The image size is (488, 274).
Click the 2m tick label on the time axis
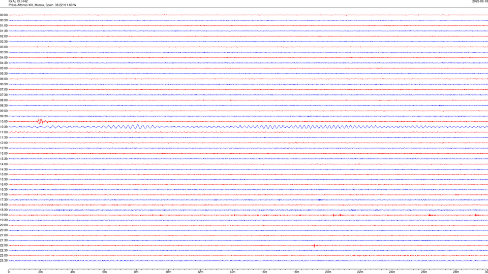[41, 272]
